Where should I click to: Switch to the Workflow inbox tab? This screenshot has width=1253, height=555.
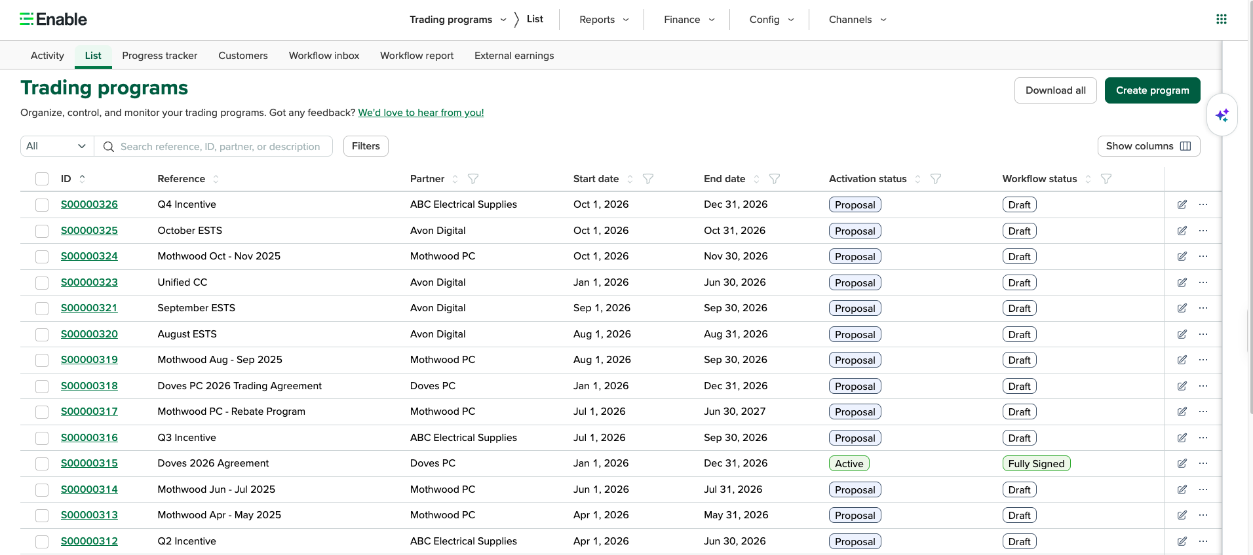[324, 56]
